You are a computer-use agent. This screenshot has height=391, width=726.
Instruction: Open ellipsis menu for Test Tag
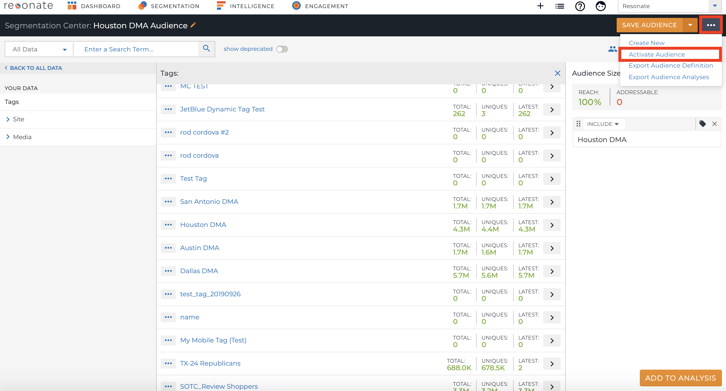point(168,179)
